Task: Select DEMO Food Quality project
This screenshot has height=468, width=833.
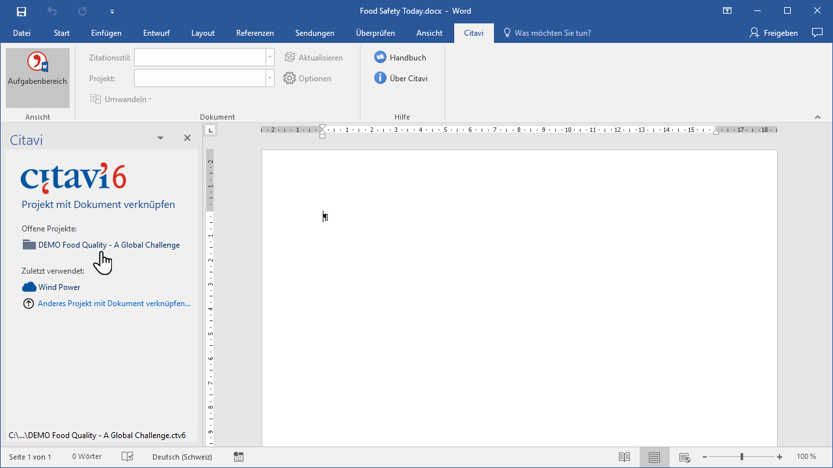Action: coord(109,245)
